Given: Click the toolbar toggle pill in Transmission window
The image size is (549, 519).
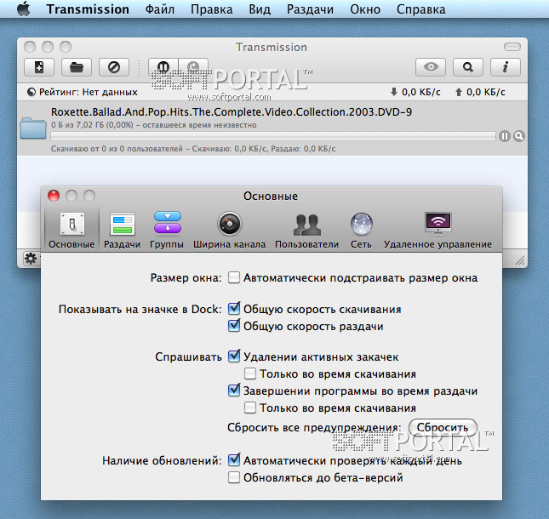Looking at the screenshot, I should [x=512, y=47].
